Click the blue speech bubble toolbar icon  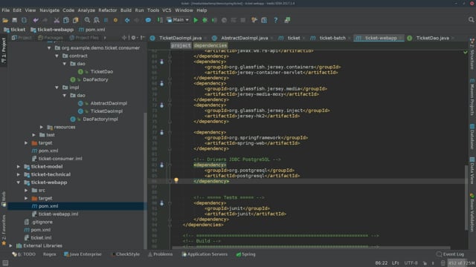(x=148, y=20)
